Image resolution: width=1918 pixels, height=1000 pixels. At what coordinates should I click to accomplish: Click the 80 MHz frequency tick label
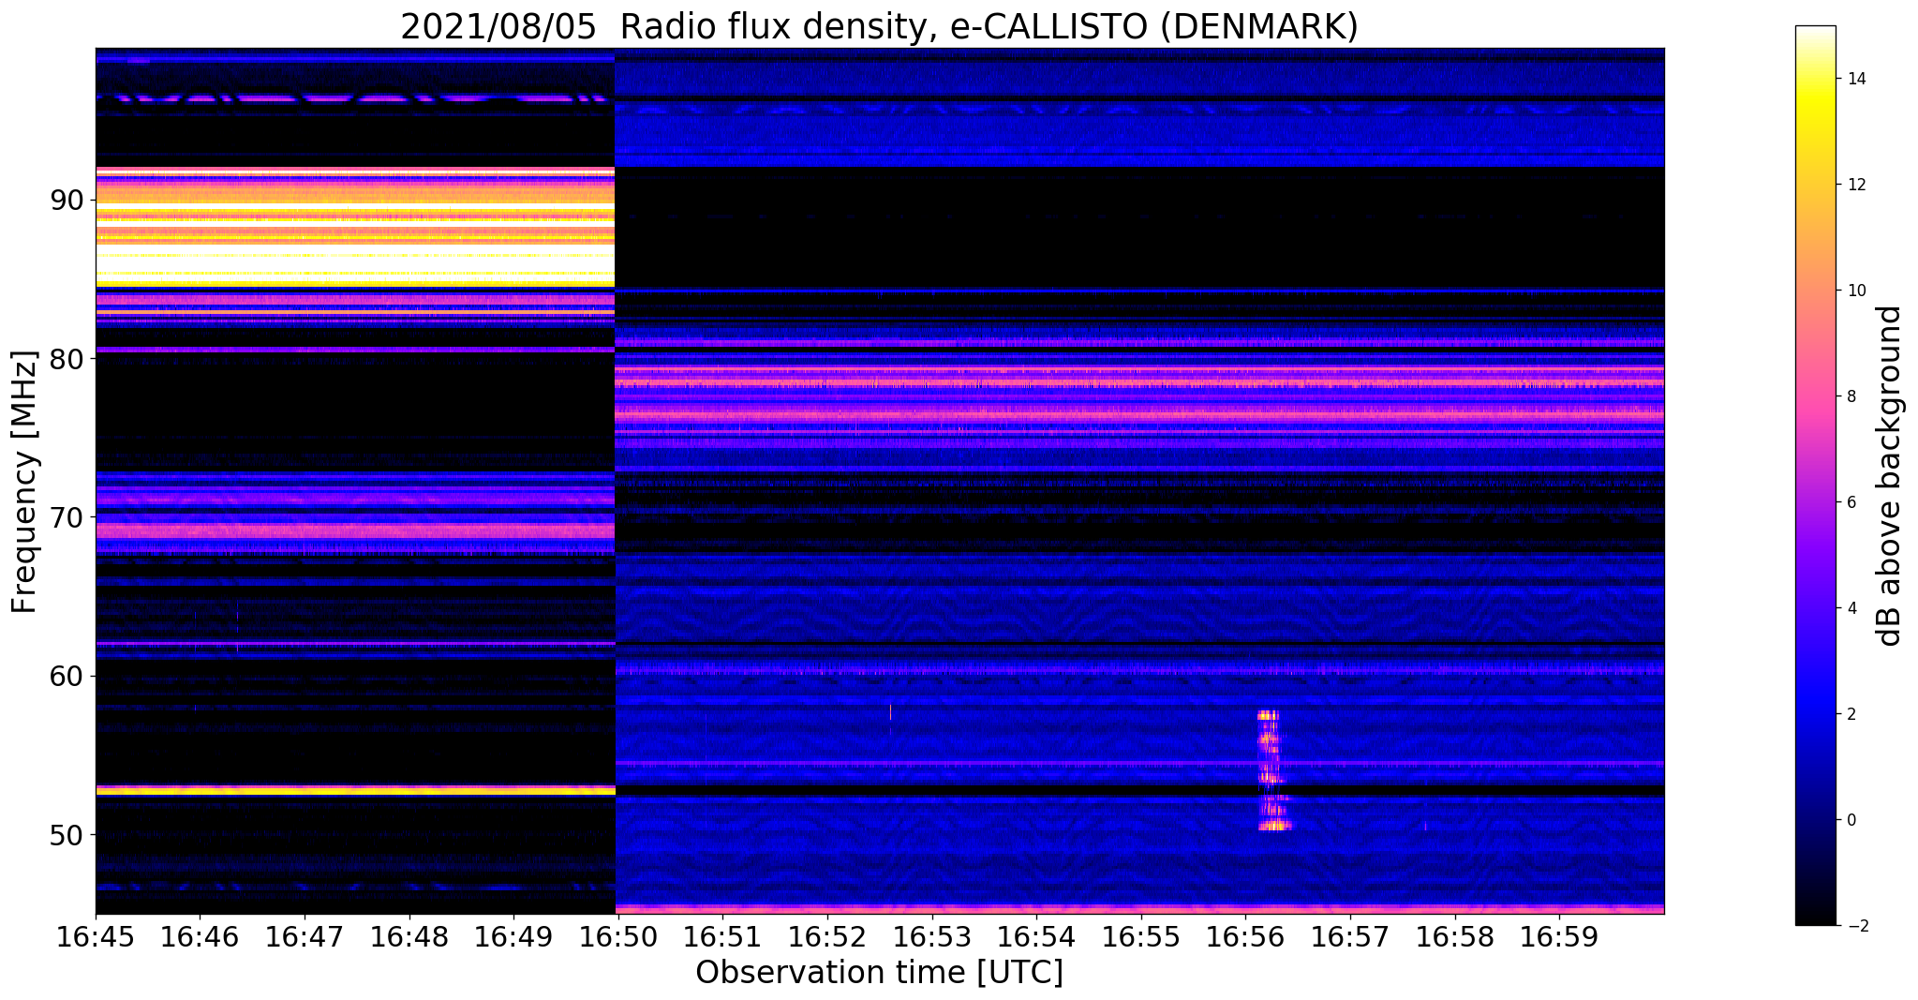(68, 358)
